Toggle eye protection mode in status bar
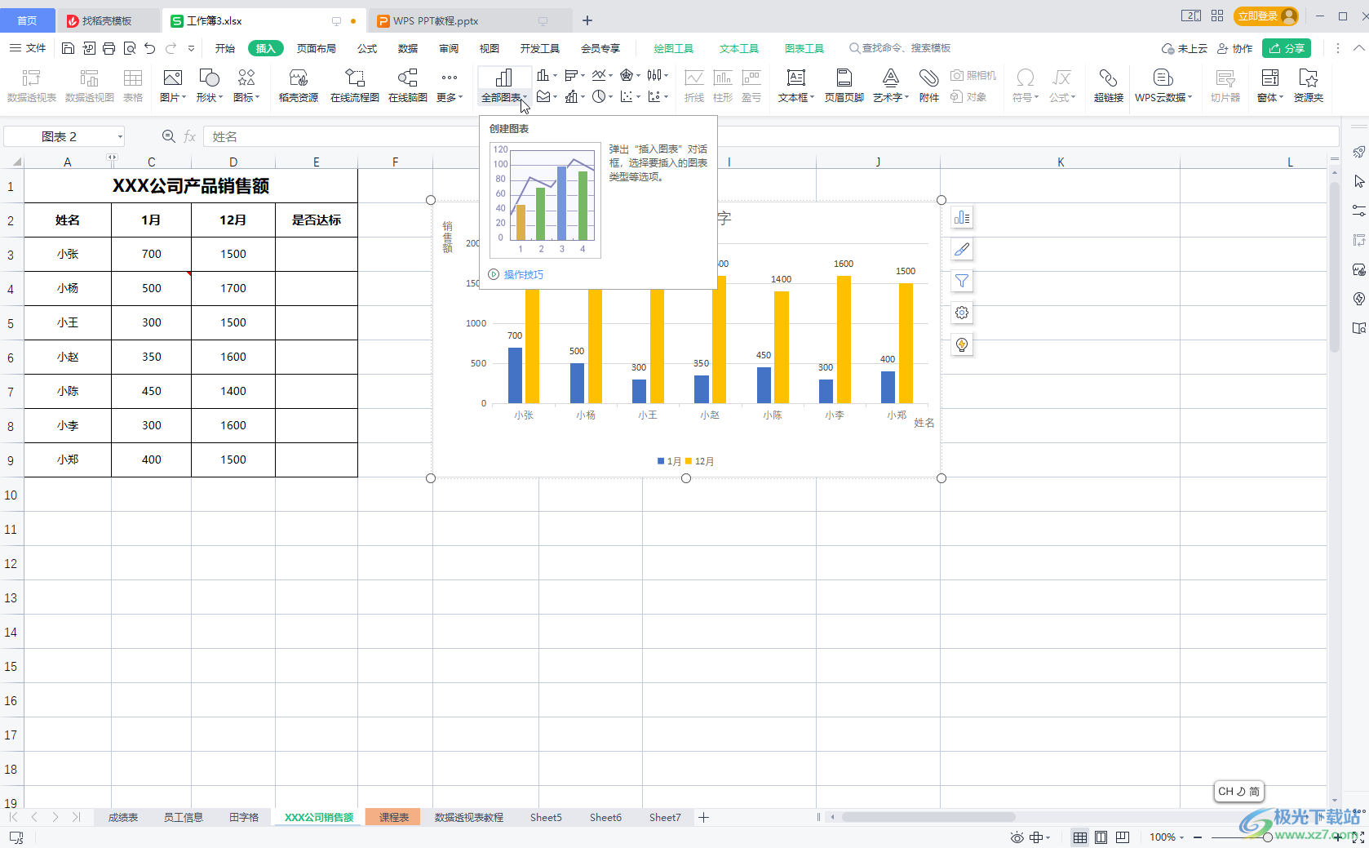This screenshot has height=848, width=1369. [x=1017, y=837]
